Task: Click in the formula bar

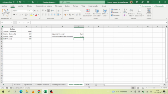Action: (x=98, y=22)
